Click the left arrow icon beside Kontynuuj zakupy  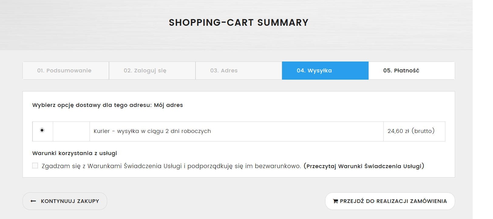click(x=33, y=201)
